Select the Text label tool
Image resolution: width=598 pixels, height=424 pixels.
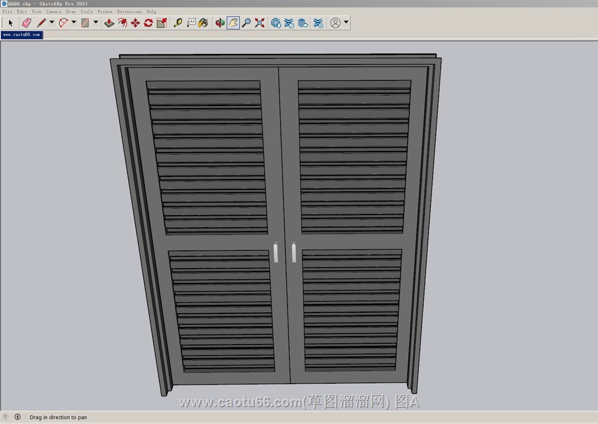tap(191, 23)
